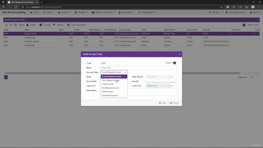Click the Name input field
The image size is (263, 148).
coord(139,68)
